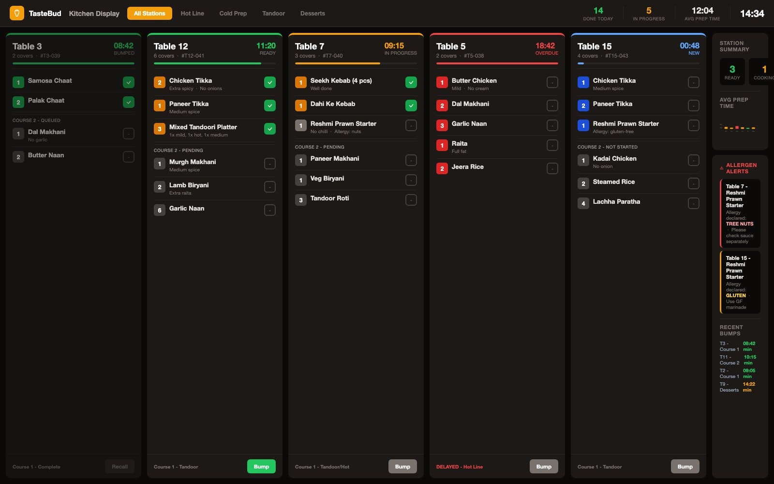The height and width of the screenshot is (484, 774).
Task: Check off Veg Biryani on Table 7
Action: pos(411,180)
